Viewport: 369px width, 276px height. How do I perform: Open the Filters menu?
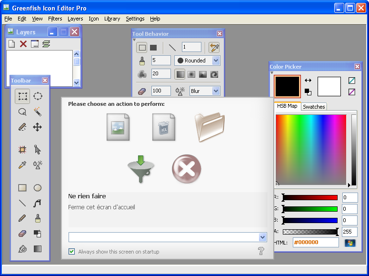[x=55, y=19]
